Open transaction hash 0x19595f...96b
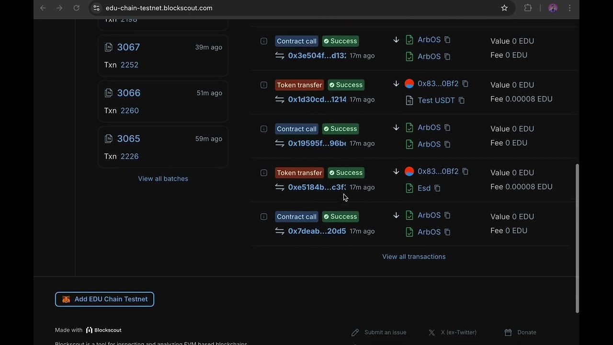Screen dimensions: 613x345 (317, 143)
